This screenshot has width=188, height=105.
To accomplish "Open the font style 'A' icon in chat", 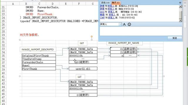I will [x=124, y=24].
